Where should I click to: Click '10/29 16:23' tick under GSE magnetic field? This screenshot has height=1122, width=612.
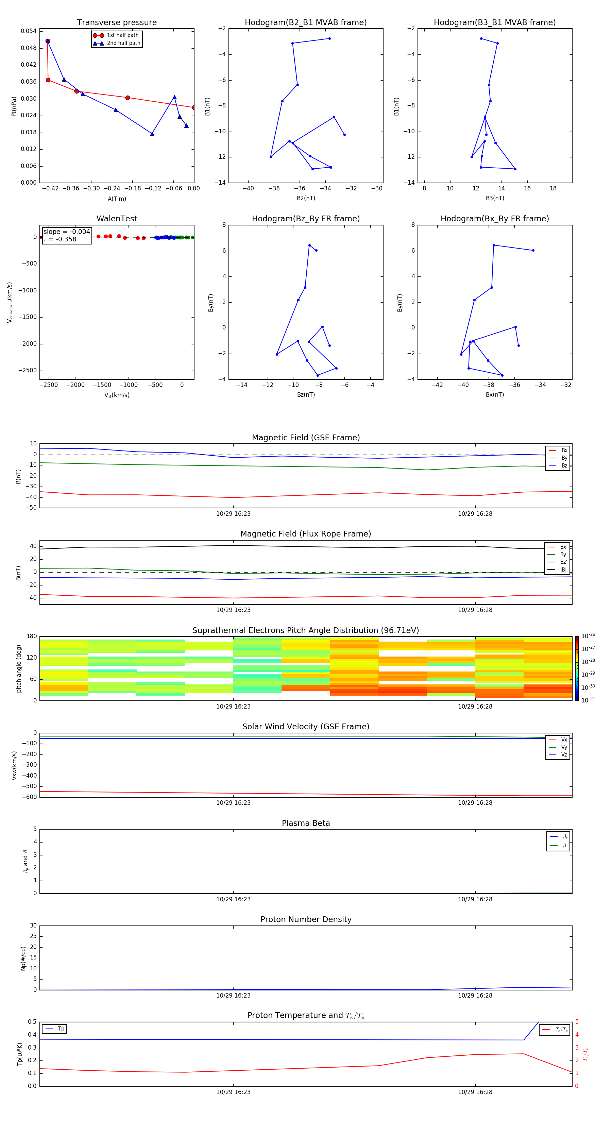tap(234, 513)
